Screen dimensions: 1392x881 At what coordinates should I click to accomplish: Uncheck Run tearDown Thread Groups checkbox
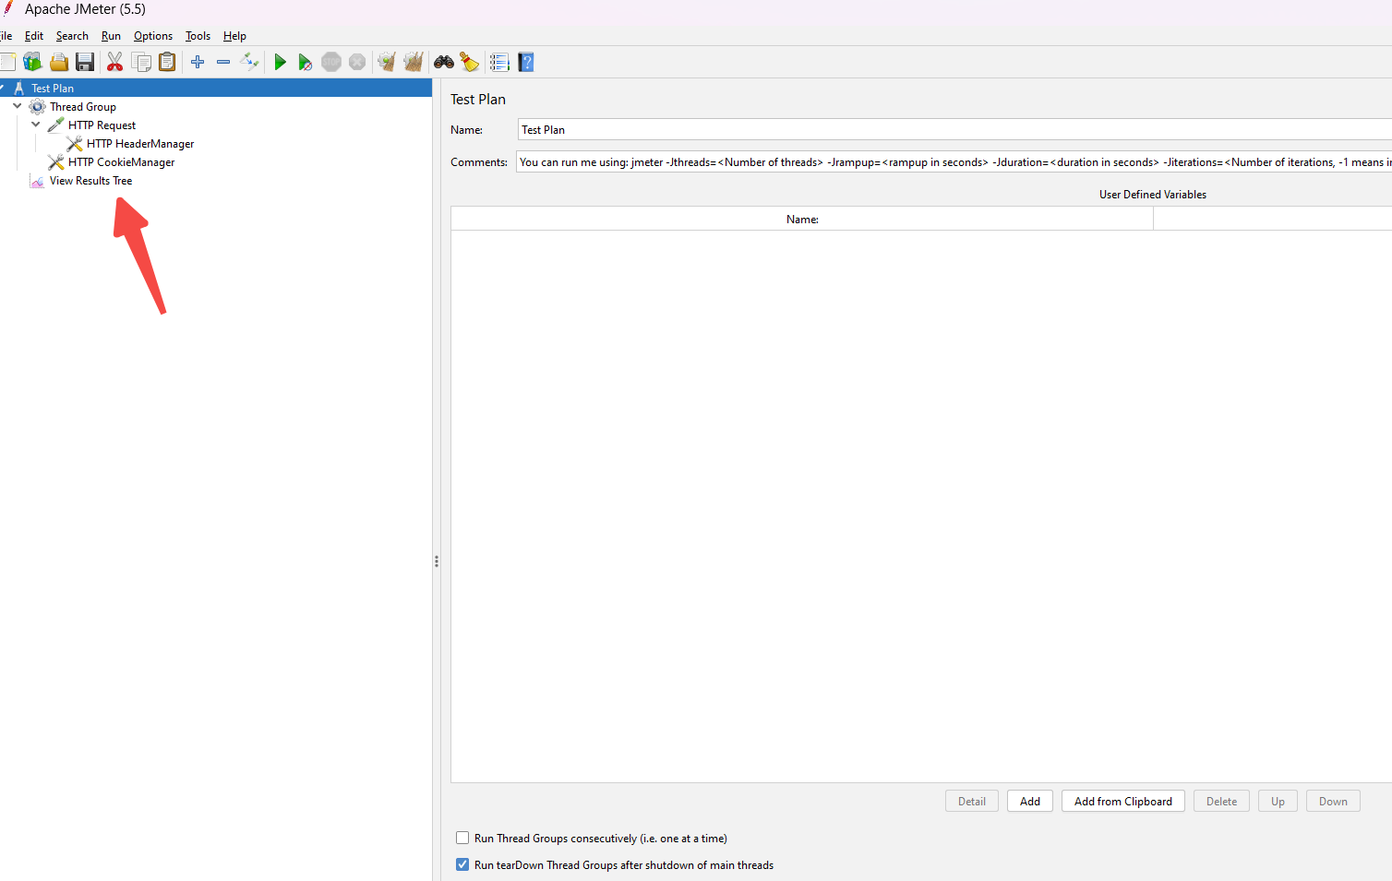pyautogui.click(x=462, y=864)
